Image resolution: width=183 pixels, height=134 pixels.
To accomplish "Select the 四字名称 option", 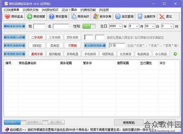I will coord(73,37).
